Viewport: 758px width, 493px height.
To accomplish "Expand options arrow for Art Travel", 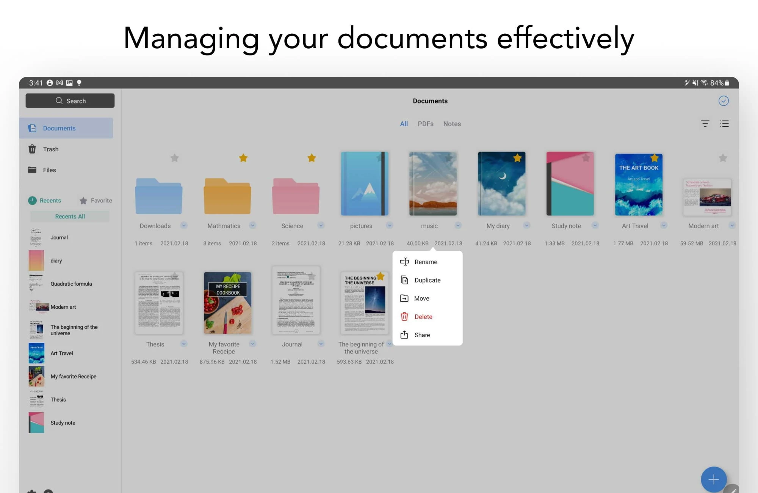I will coord(664,225).
